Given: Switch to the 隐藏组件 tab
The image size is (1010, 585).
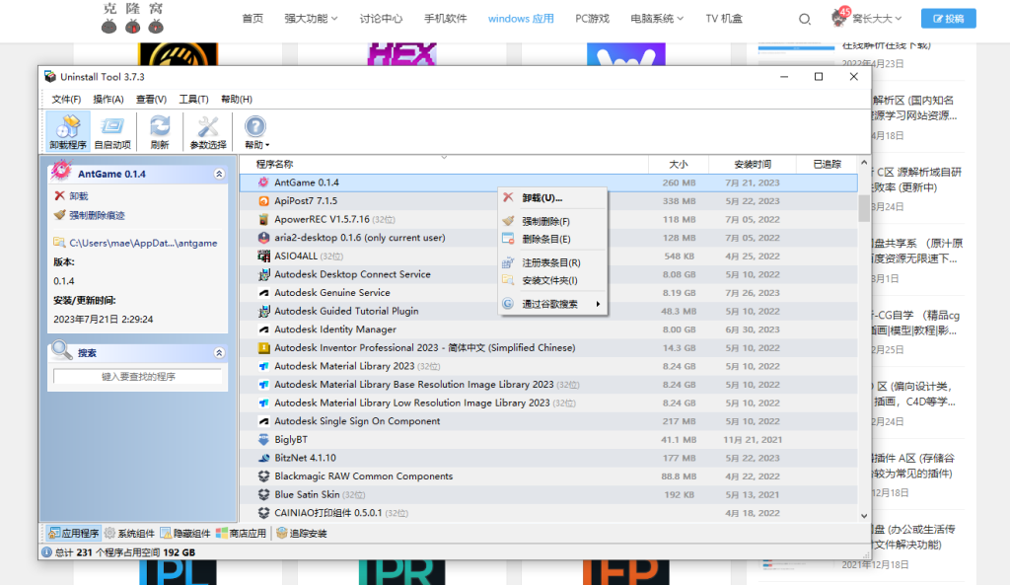Looking at the screenshot, I should point(185,533).
